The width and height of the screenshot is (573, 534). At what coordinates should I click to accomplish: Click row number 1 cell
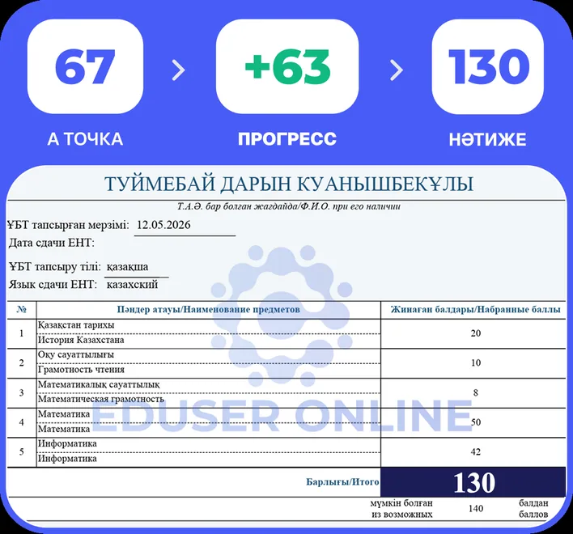point(22,333)
